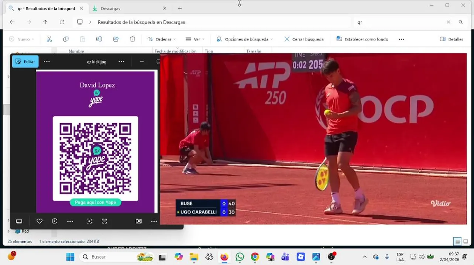This screenshot has height=265, width=474.
Task: Click the tennis match video frame
Action: [313, 139]
